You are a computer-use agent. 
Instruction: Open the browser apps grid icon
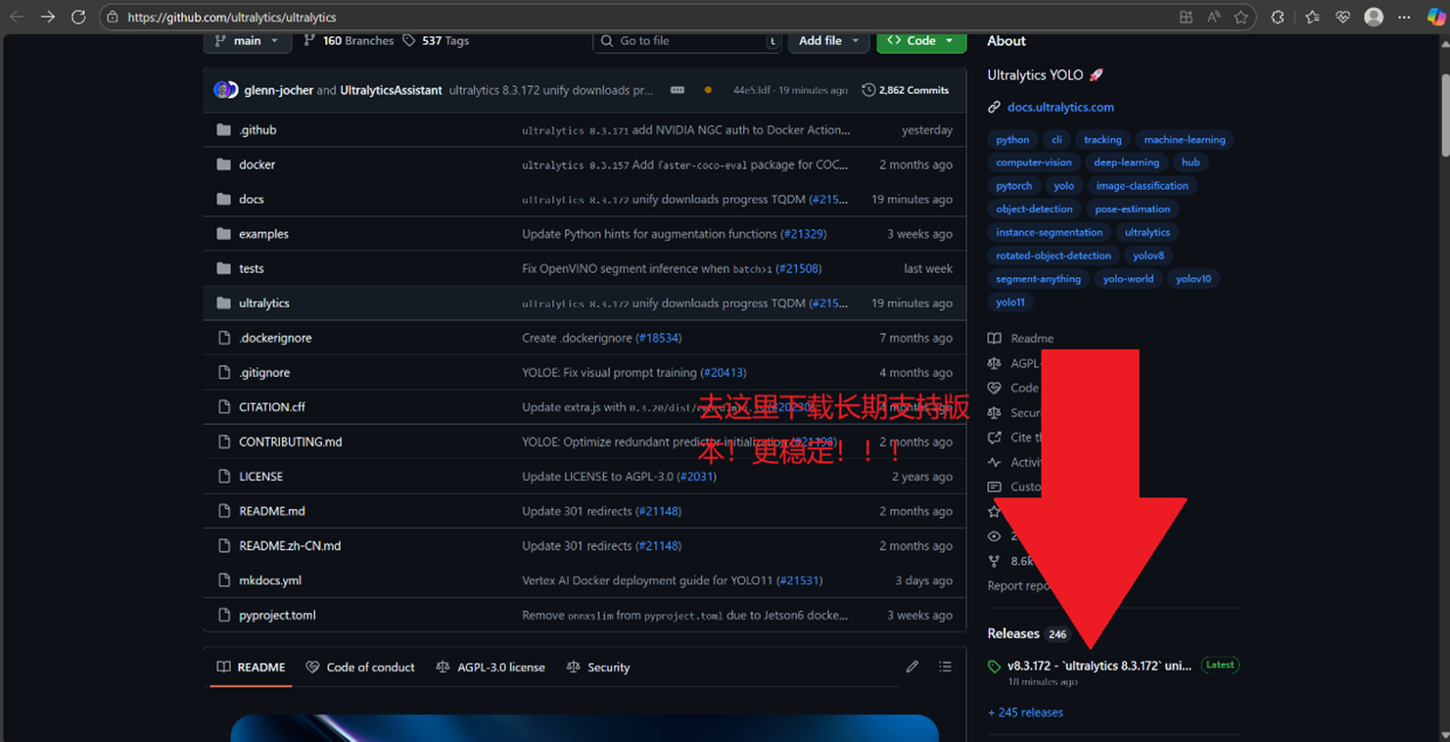[x=1186, y=17]
